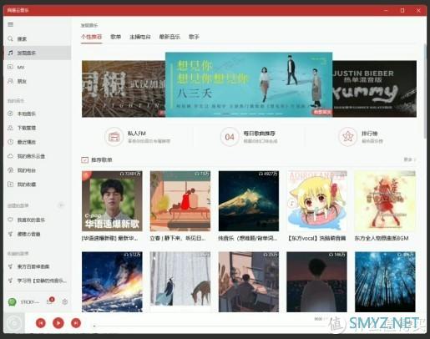Viewport: 430px width, 339px height.
Task: Open the green user avatar profile
Action: click(x=12, y=302)
